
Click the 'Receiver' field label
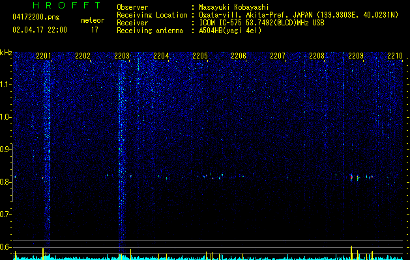(x=132, y=23)
